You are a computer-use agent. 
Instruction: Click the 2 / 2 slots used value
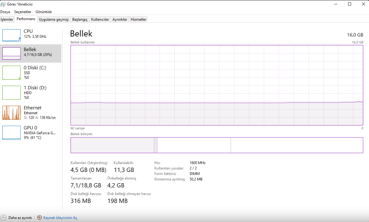click(193, 168)
